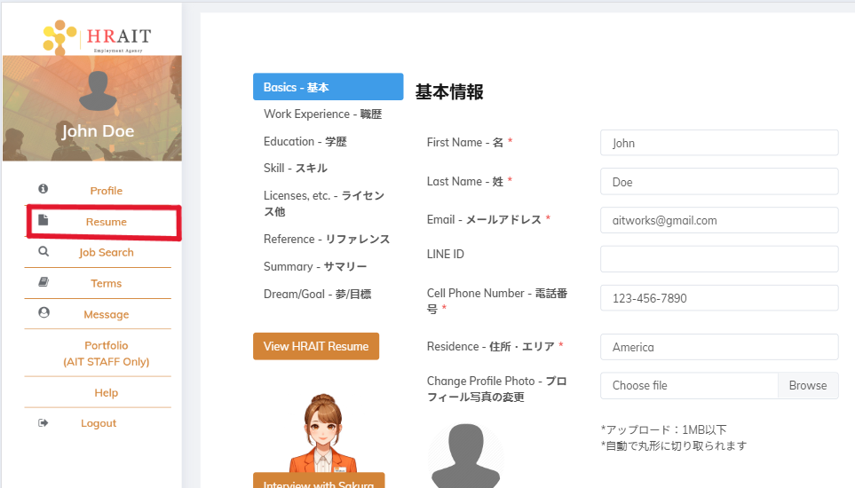Image resolution: width=855 pixels, height=488 pixels.
Task: Open Portfolio (AIT STAFF Only)
Action: pyautogui.click(x=107, y=353)
